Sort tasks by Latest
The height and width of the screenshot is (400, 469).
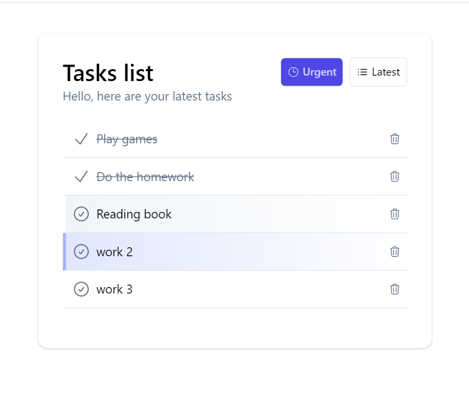[378, 72]
